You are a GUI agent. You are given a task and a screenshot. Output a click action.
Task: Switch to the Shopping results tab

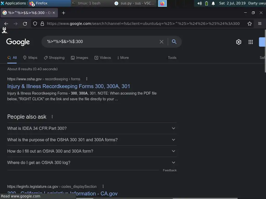(54, 58)
